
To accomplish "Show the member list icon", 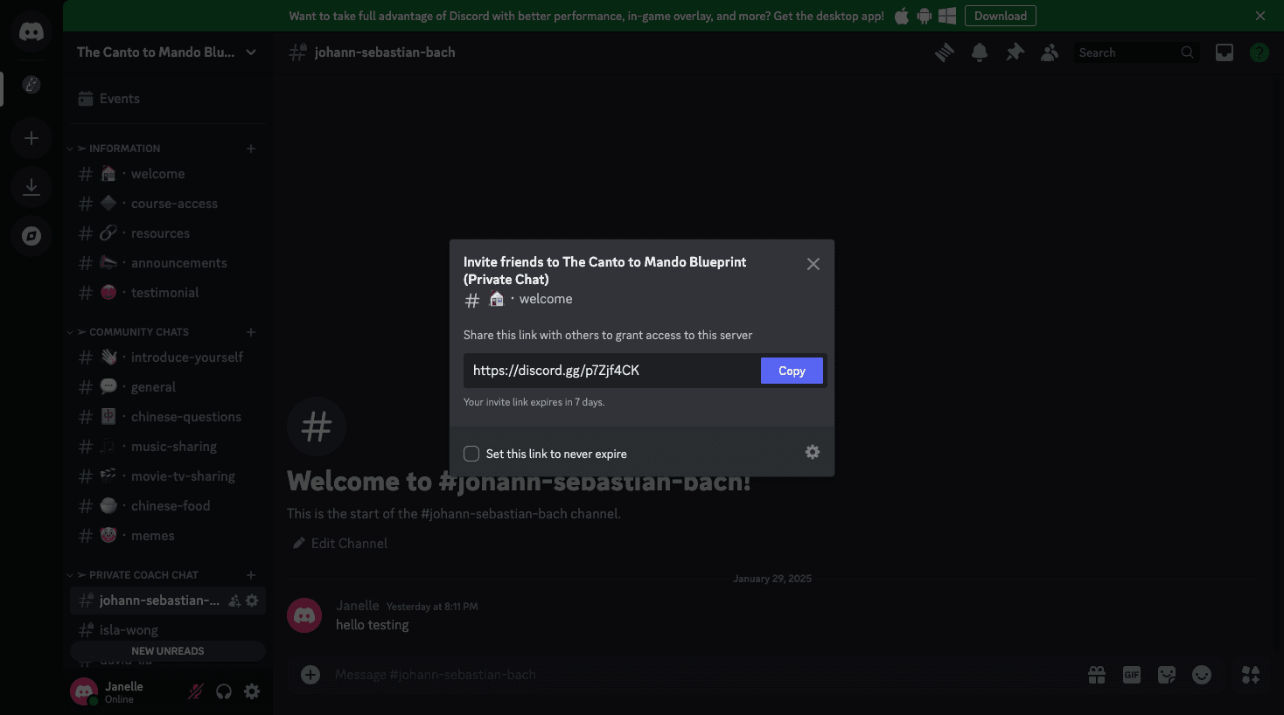I will pos(1050,52).
